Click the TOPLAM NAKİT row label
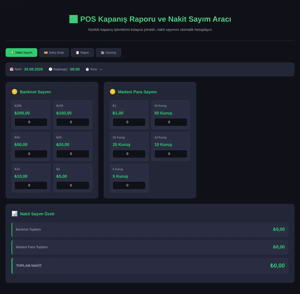Image resolution: width=300 pixels, height=294 pixels. (x=29, y=266)
